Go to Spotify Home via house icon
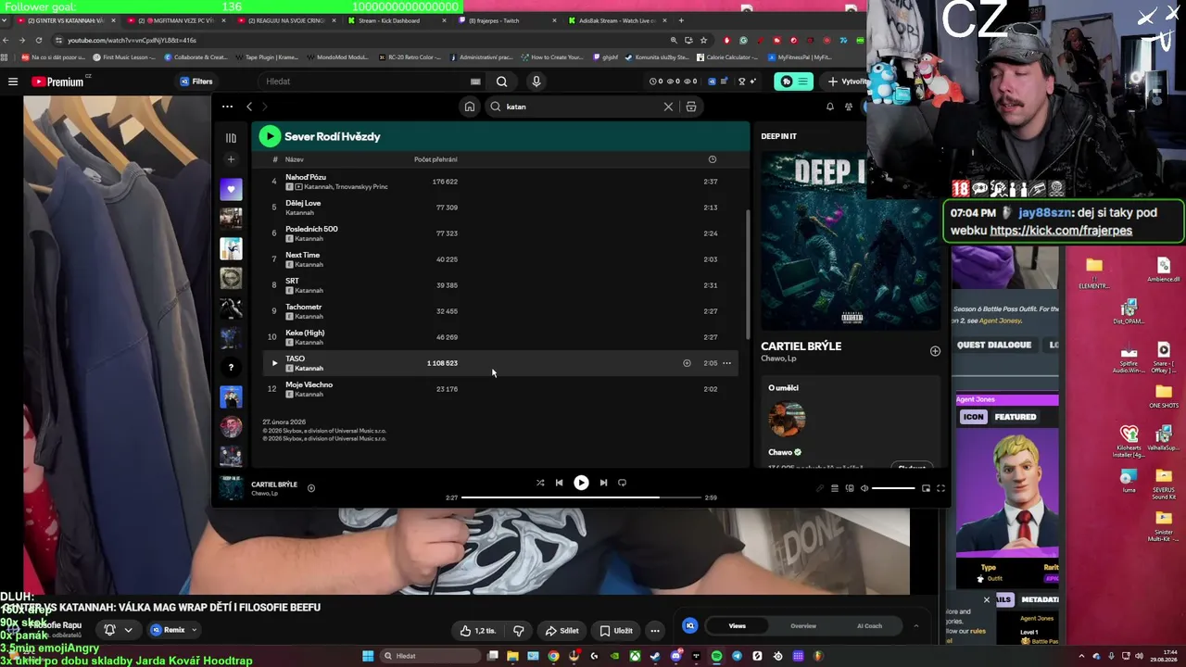1186x667 pixels. click(470, 107)
